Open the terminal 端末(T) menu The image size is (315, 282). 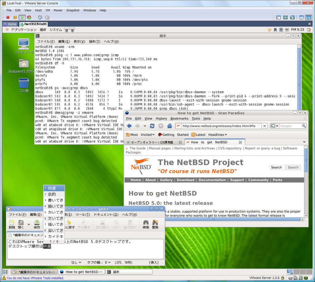[x=94, y=41]
